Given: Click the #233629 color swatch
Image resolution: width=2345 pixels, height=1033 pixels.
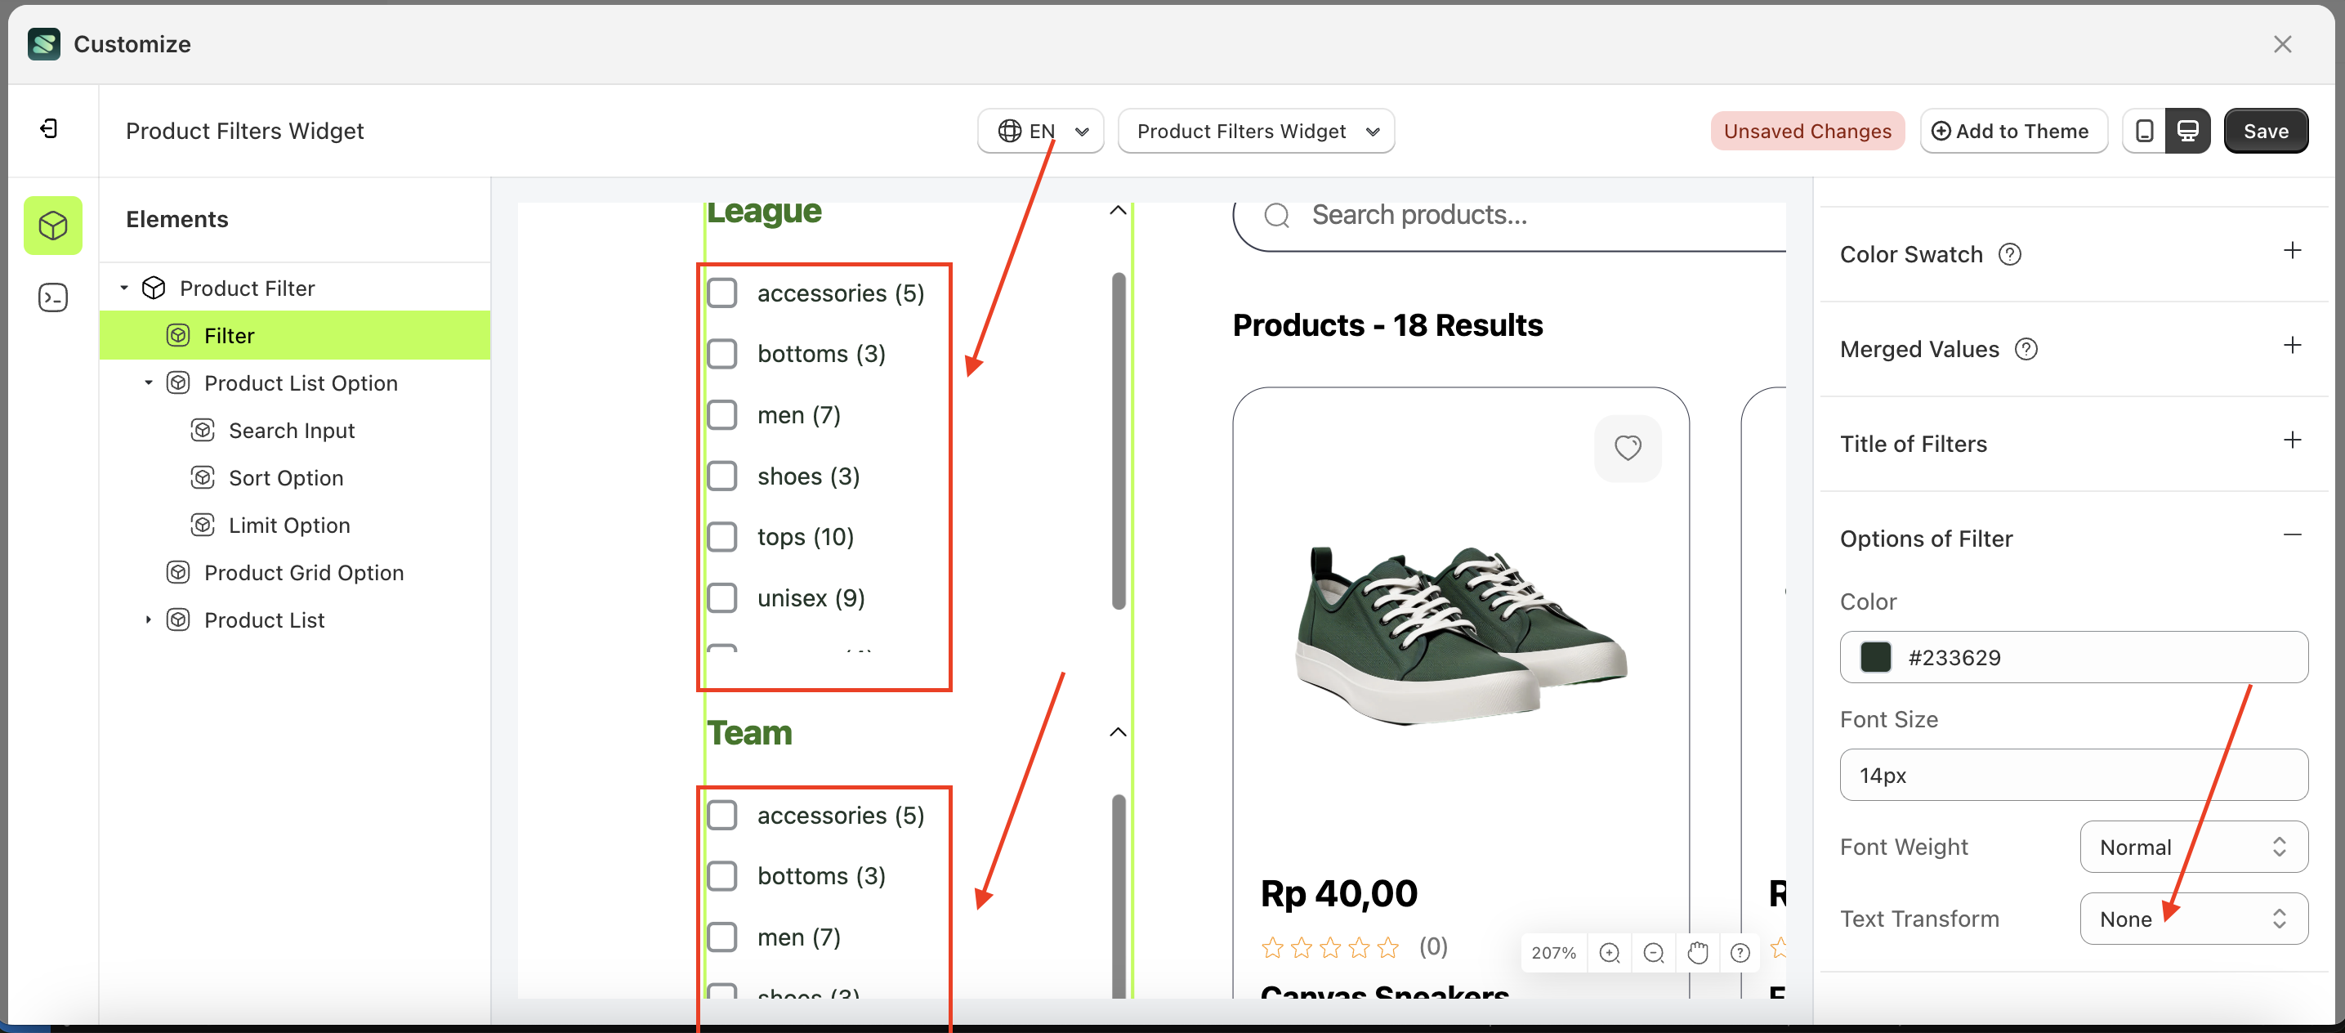Looking at the screenshot, I should (1874, 657).
